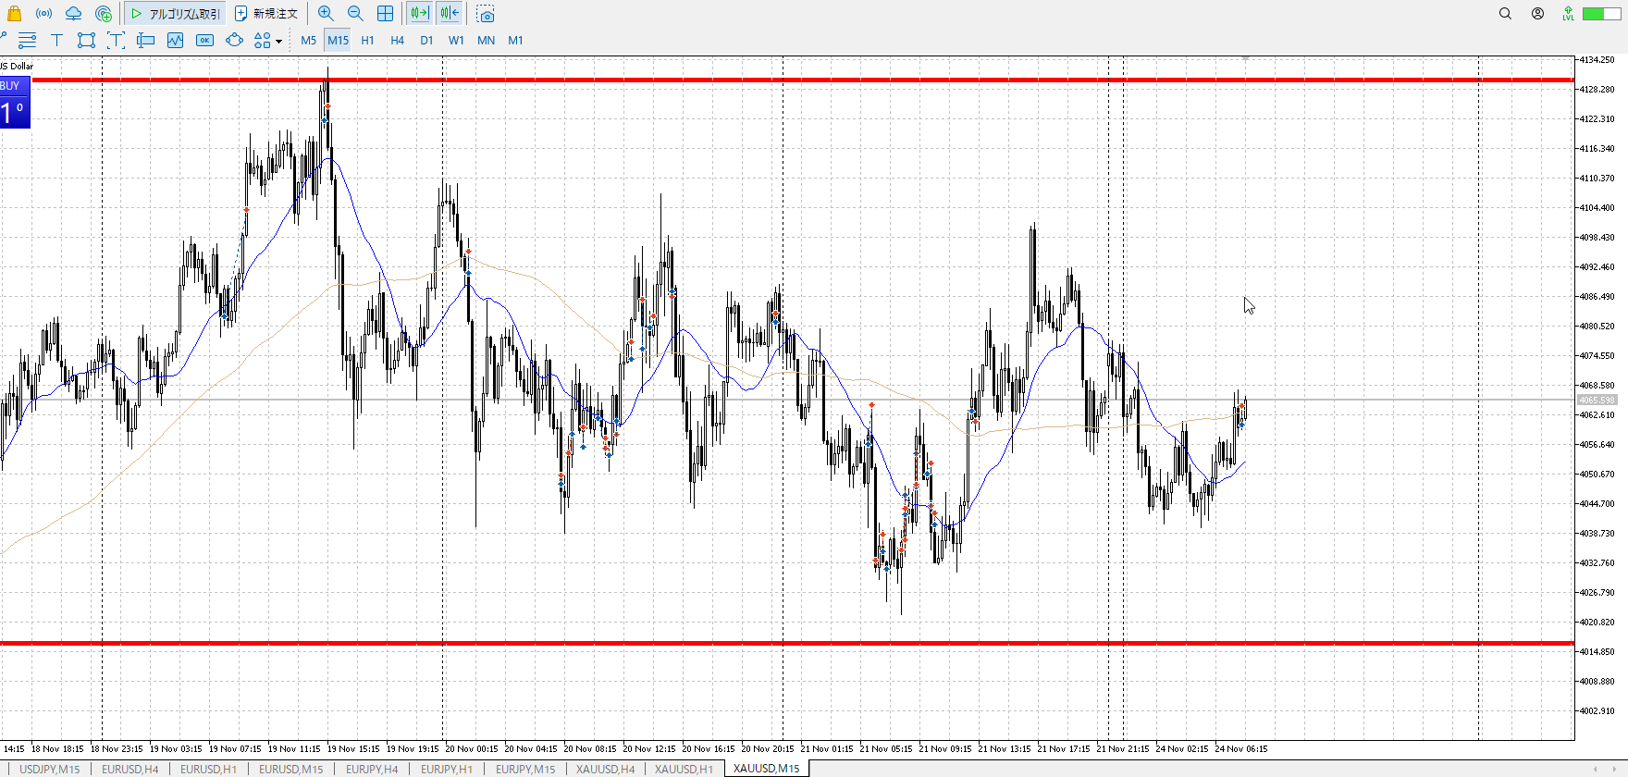Toggle algorithmic trading button
The width and height of the screenshot is (1628, 777).
click(x=176, y=14)
